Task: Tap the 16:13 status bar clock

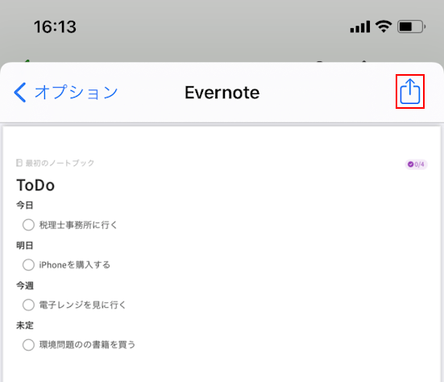Action: (56, 27)
